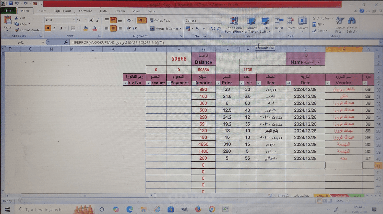Switch to the Page Layout tab
Viewport: 383px width, 214px height.
[x=62, y=11]
